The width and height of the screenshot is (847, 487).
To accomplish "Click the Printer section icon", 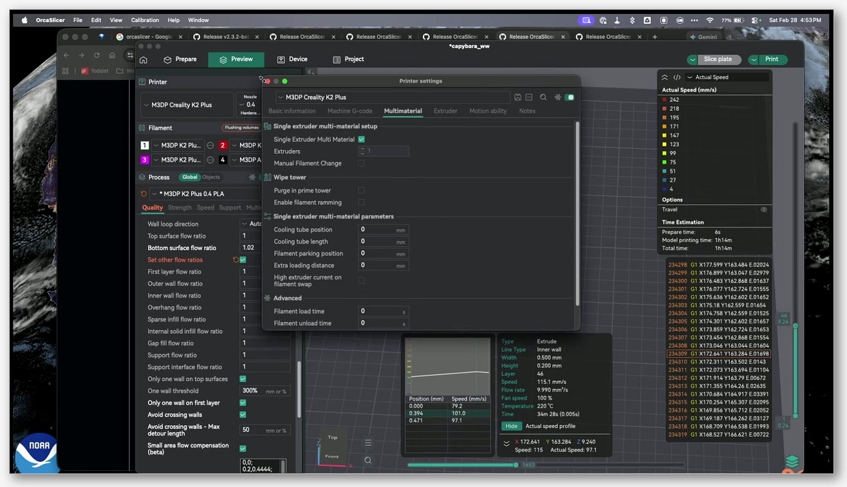I will (x=142, y=82).
